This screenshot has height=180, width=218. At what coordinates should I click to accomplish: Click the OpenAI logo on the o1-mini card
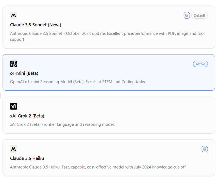(13, 64)
